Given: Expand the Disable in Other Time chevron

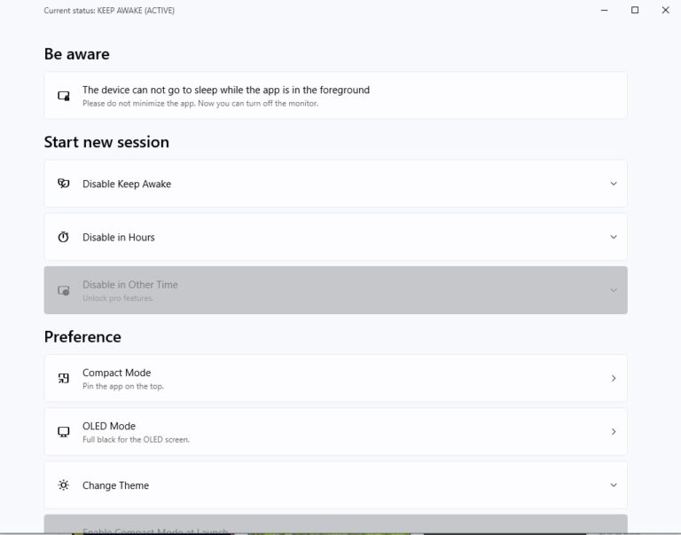Looking at the screenshot, I should pyautogui.click(x=613, y=290).
